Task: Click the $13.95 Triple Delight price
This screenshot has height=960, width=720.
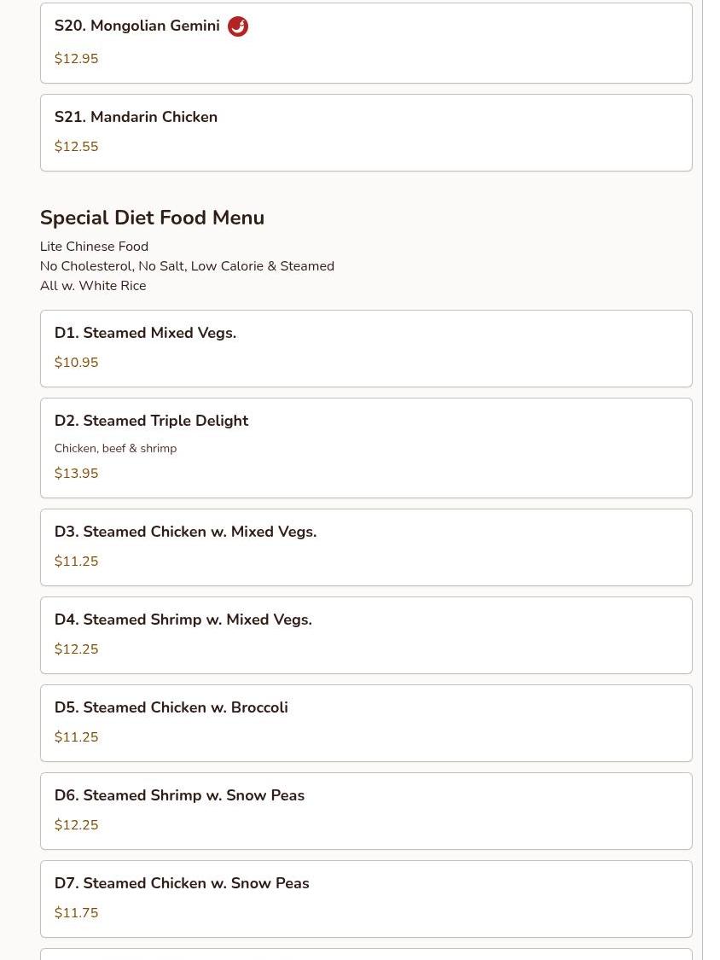Action: point(76,474)
